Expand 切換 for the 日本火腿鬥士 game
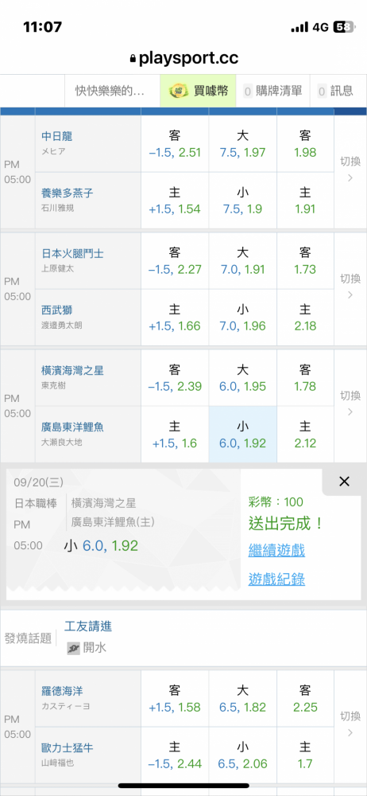The width and height of the screenshot is (367, 796). click(x=350, y=289)
